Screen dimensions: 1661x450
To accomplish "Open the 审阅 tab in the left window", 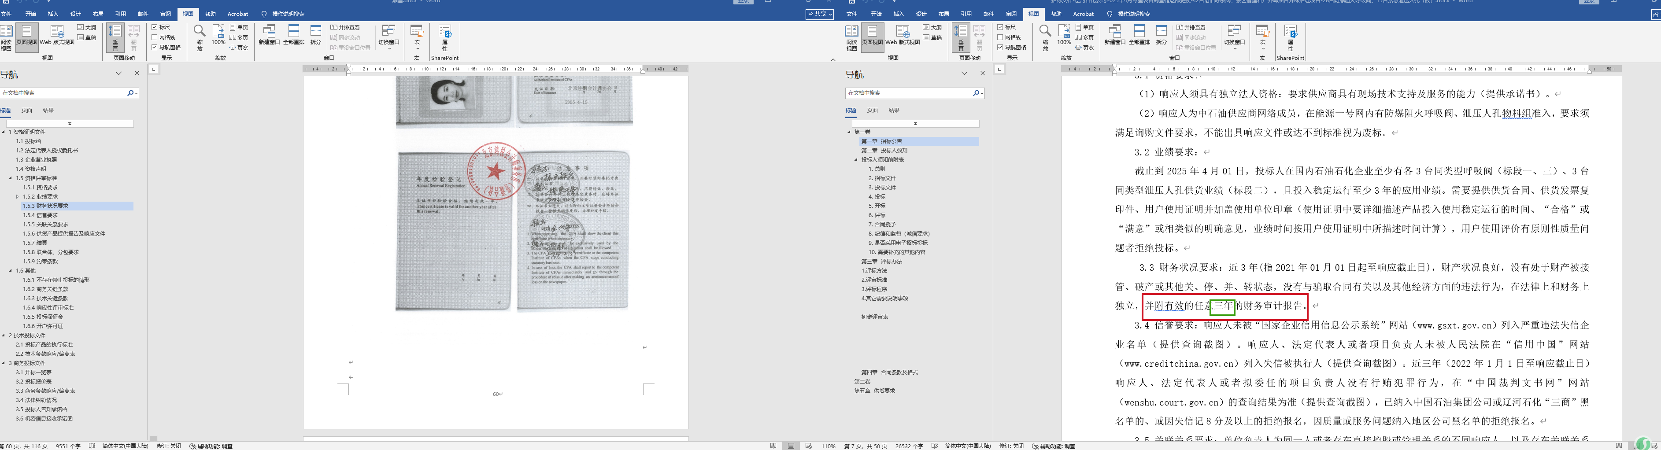I will coord(166,14).
